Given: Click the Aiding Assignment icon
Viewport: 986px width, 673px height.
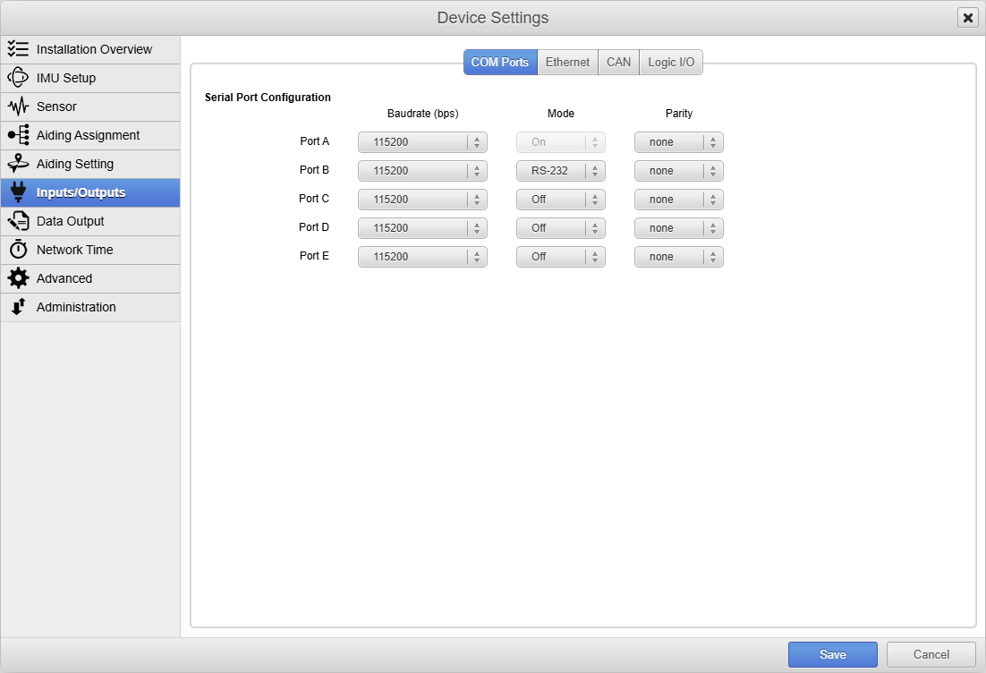Looking at the screenshot, I should coord(18,135).
